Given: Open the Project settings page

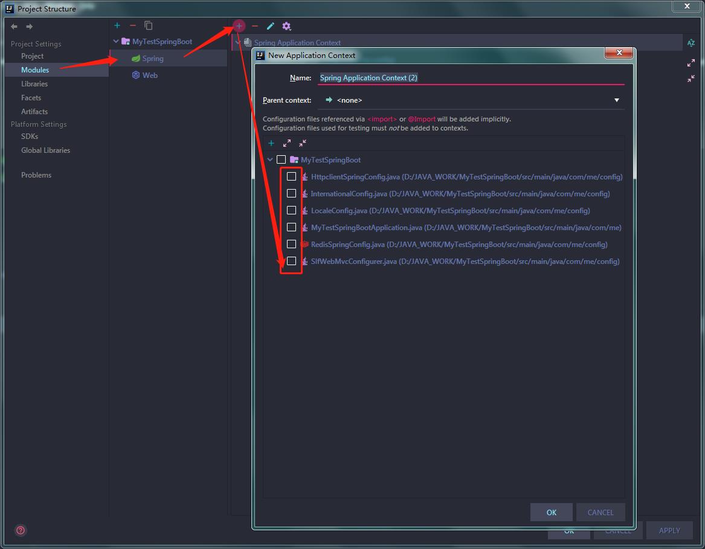Looking at the screenshot, I should [32, 56].
